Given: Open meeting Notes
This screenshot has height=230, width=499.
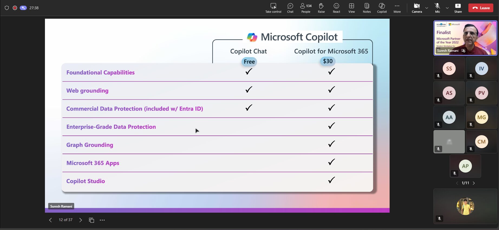Looking at the screenshot, I should pyautogui.click(x=367, y=8).
